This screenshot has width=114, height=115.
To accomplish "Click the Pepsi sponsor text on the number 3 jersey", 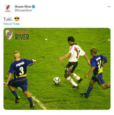I will 20,64.
